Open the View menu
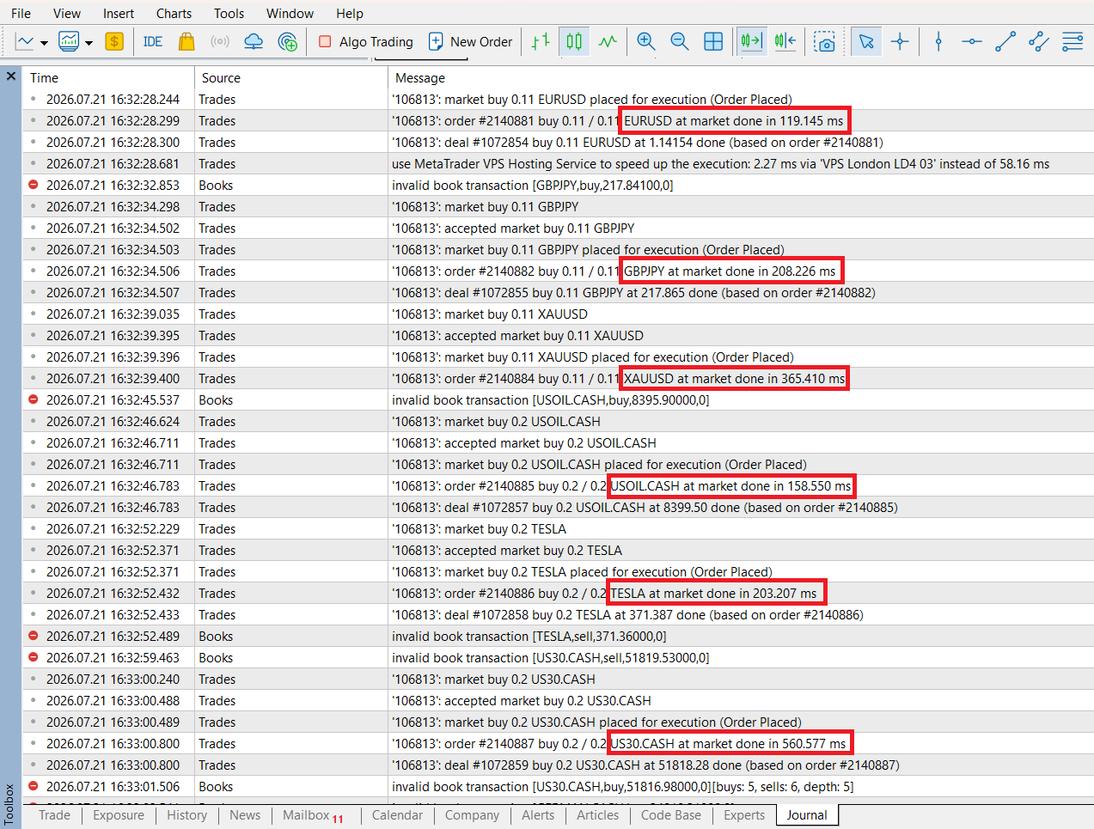This screenshot has width=1094, height=829. click(x=67, y=13)
